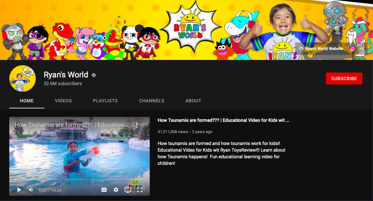
Task: Open the video settings gear
Action: (116, 190)
